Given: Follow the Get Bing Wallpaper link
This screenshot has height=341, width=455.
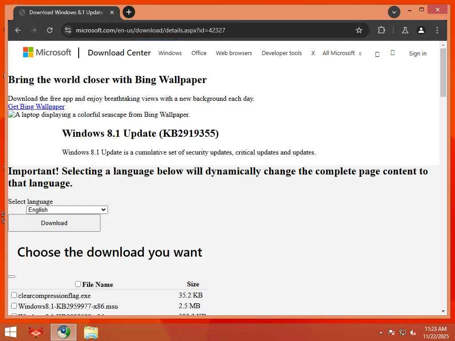Looking at the screenshot, I should [x=36, y=107].
